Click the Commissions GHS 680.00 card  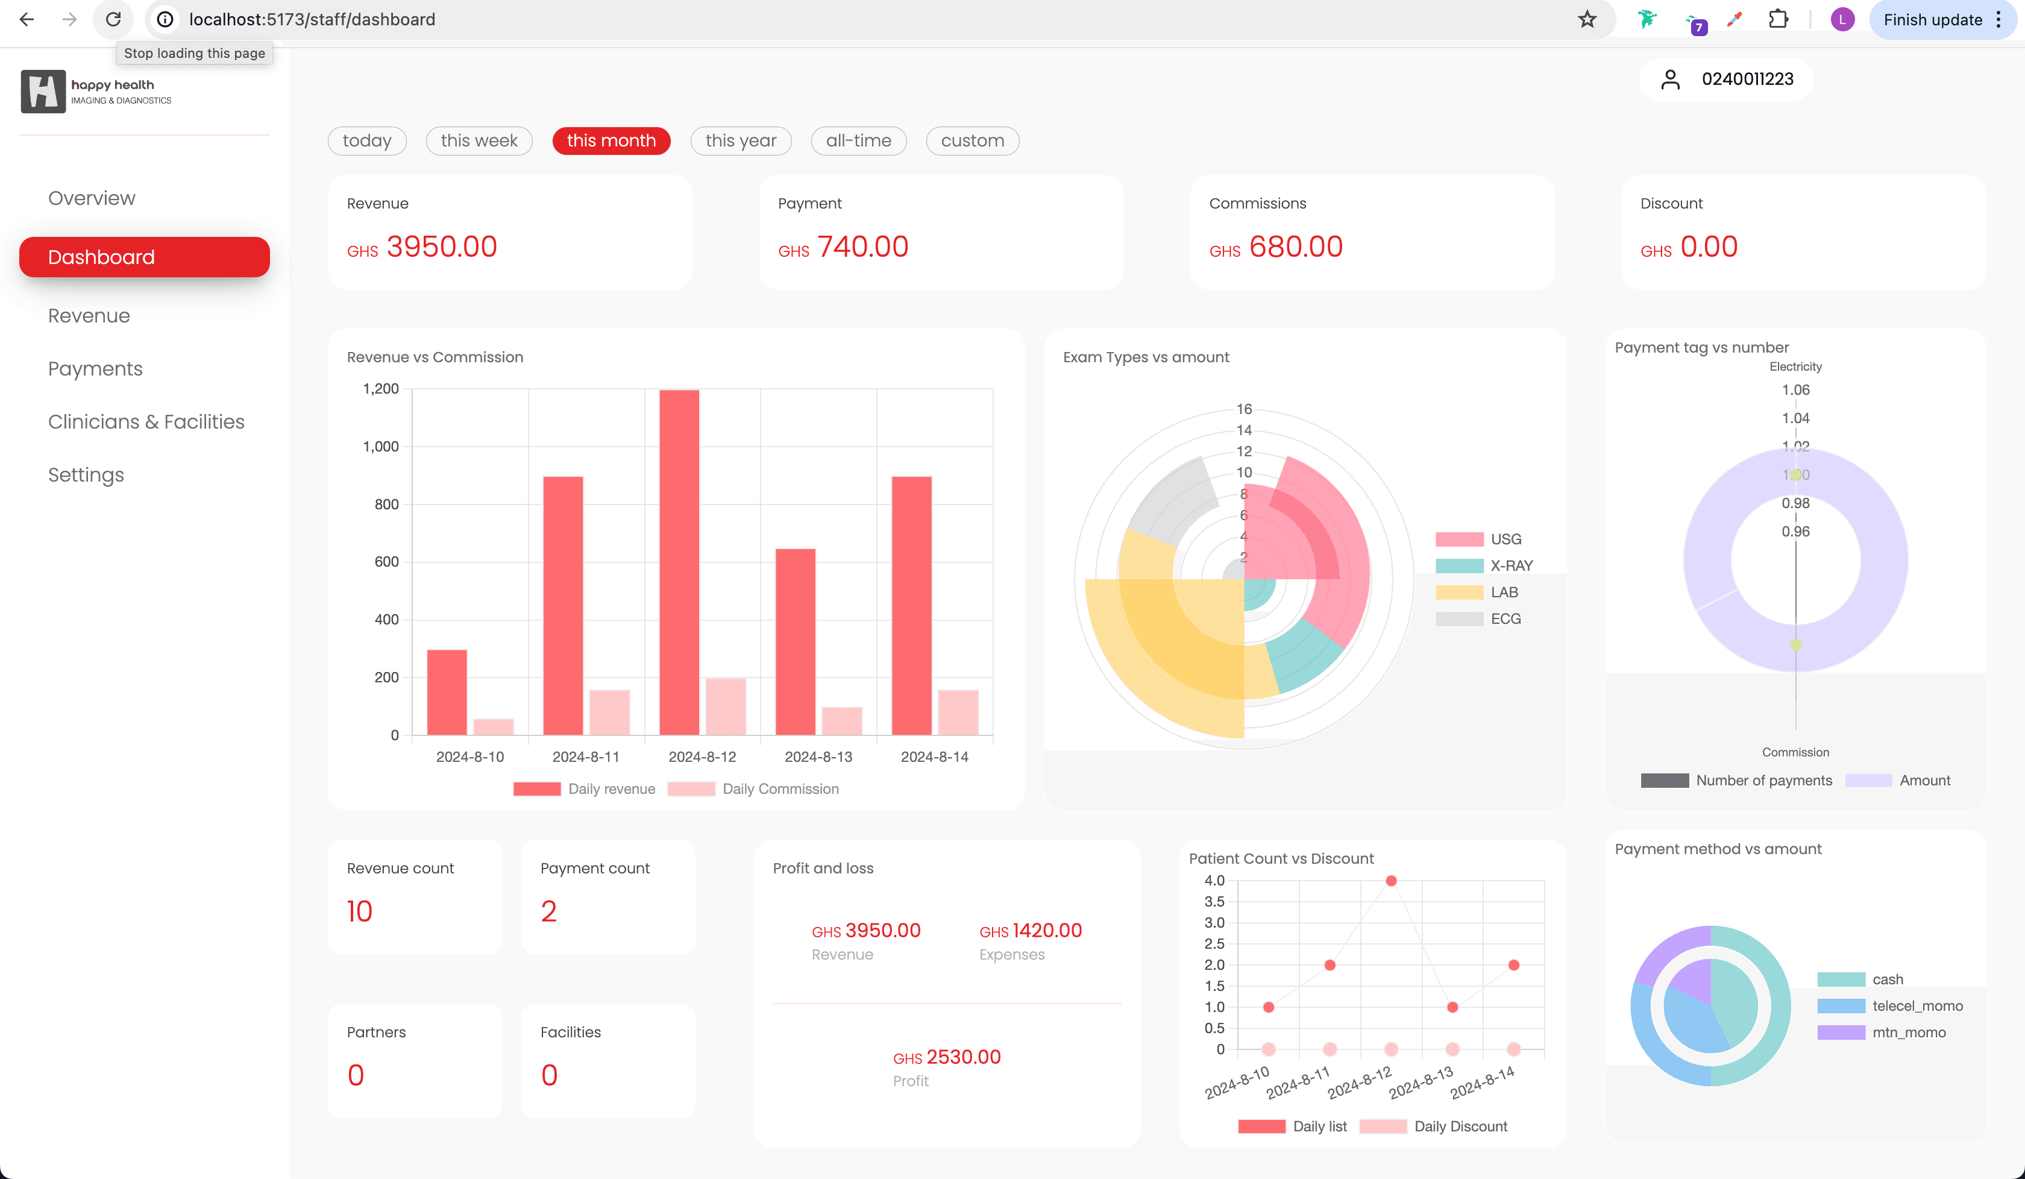point(1372,232)
